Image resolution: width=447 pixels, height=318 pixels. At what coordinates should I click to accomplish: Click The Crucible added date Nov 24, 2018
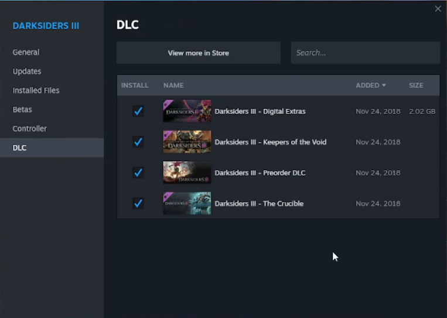pos(378,204)
